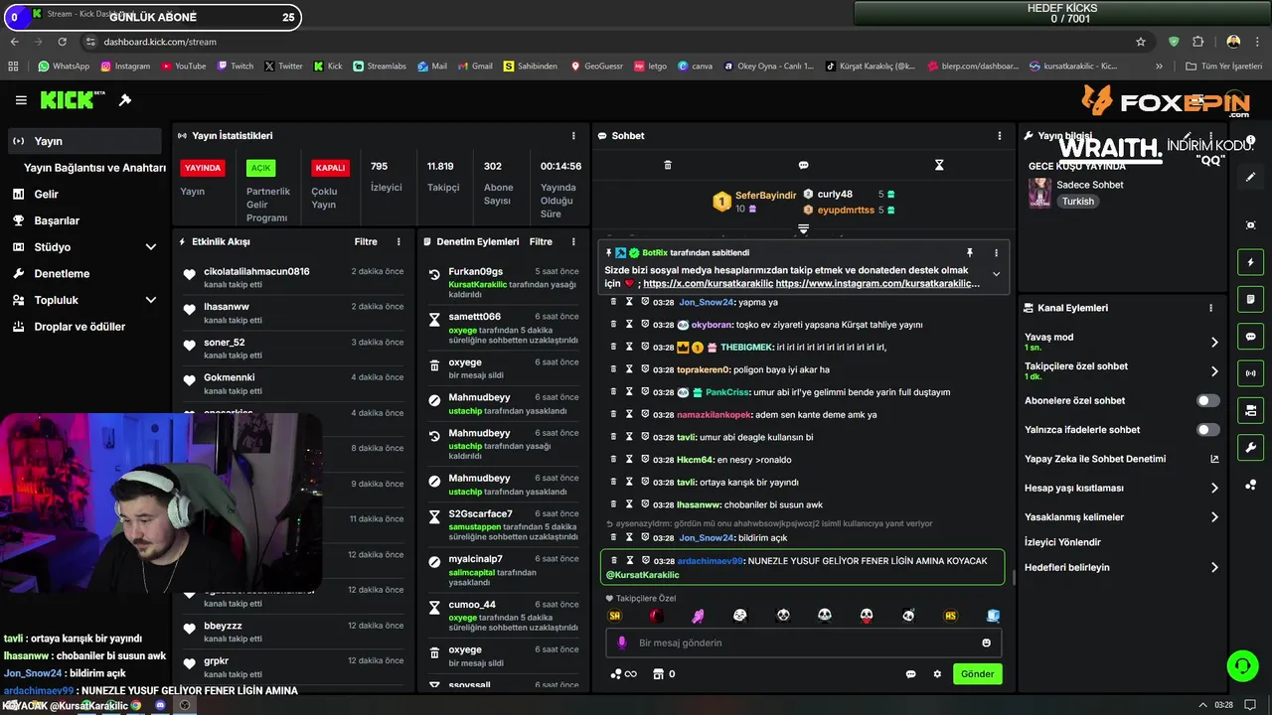Open the Twitch bookmark in bookmarks bar

[x=236, y=67]
